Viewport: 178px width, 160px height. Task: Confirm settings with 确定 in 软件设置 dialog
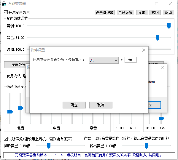[x=74, y=105]
